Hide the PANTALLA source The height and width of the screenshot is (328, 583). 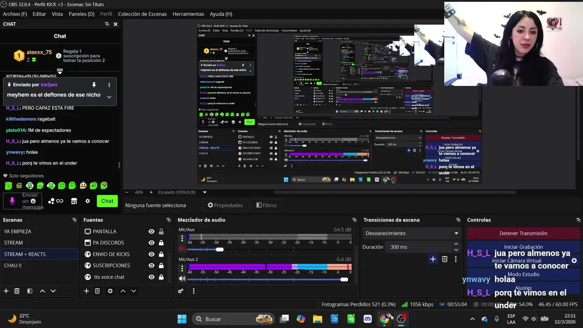point(151,231)
